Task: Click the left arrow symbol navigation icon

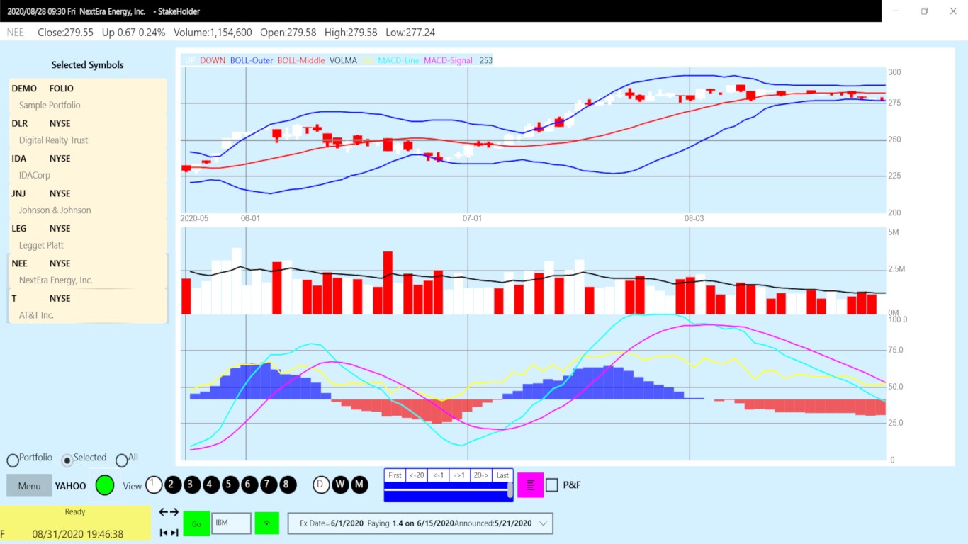Action: click(163, 512)
